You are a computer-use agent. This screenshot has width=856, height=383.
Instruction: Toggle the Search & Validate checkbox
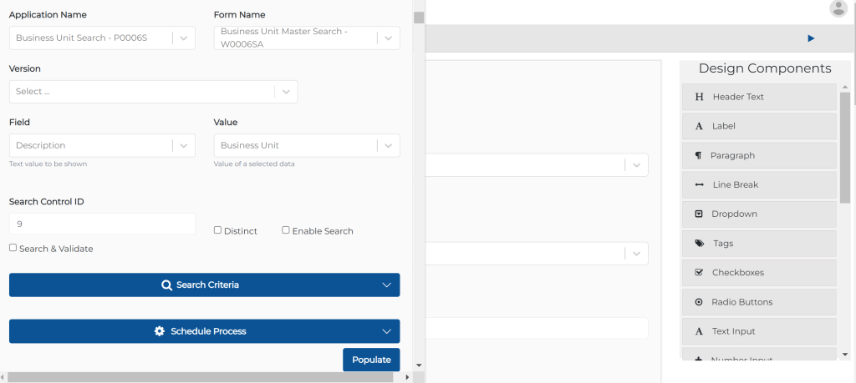click(x=13, y=248)
